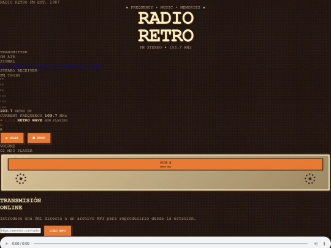Click the 'ON AIR' status text
Screen dimensions: 331x248
[x=7, y=57]
